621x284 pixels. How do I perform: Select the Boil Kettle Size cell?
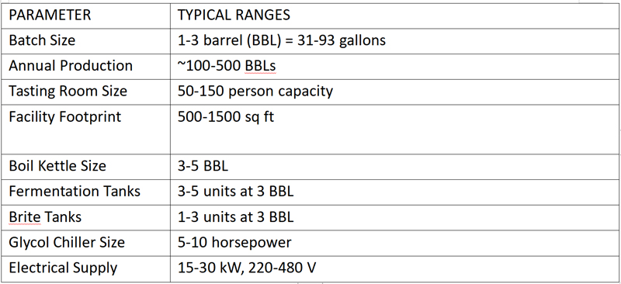pos(85,166)
